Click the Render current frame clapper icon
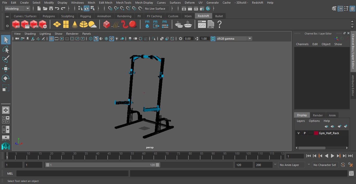The height and width of the screenshot is (184, 356). (x=190, y=9)
